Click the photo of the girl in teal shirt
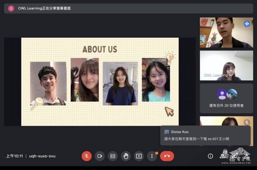Image resolution: width=257 pixels, height=170 pixels. 156,80
